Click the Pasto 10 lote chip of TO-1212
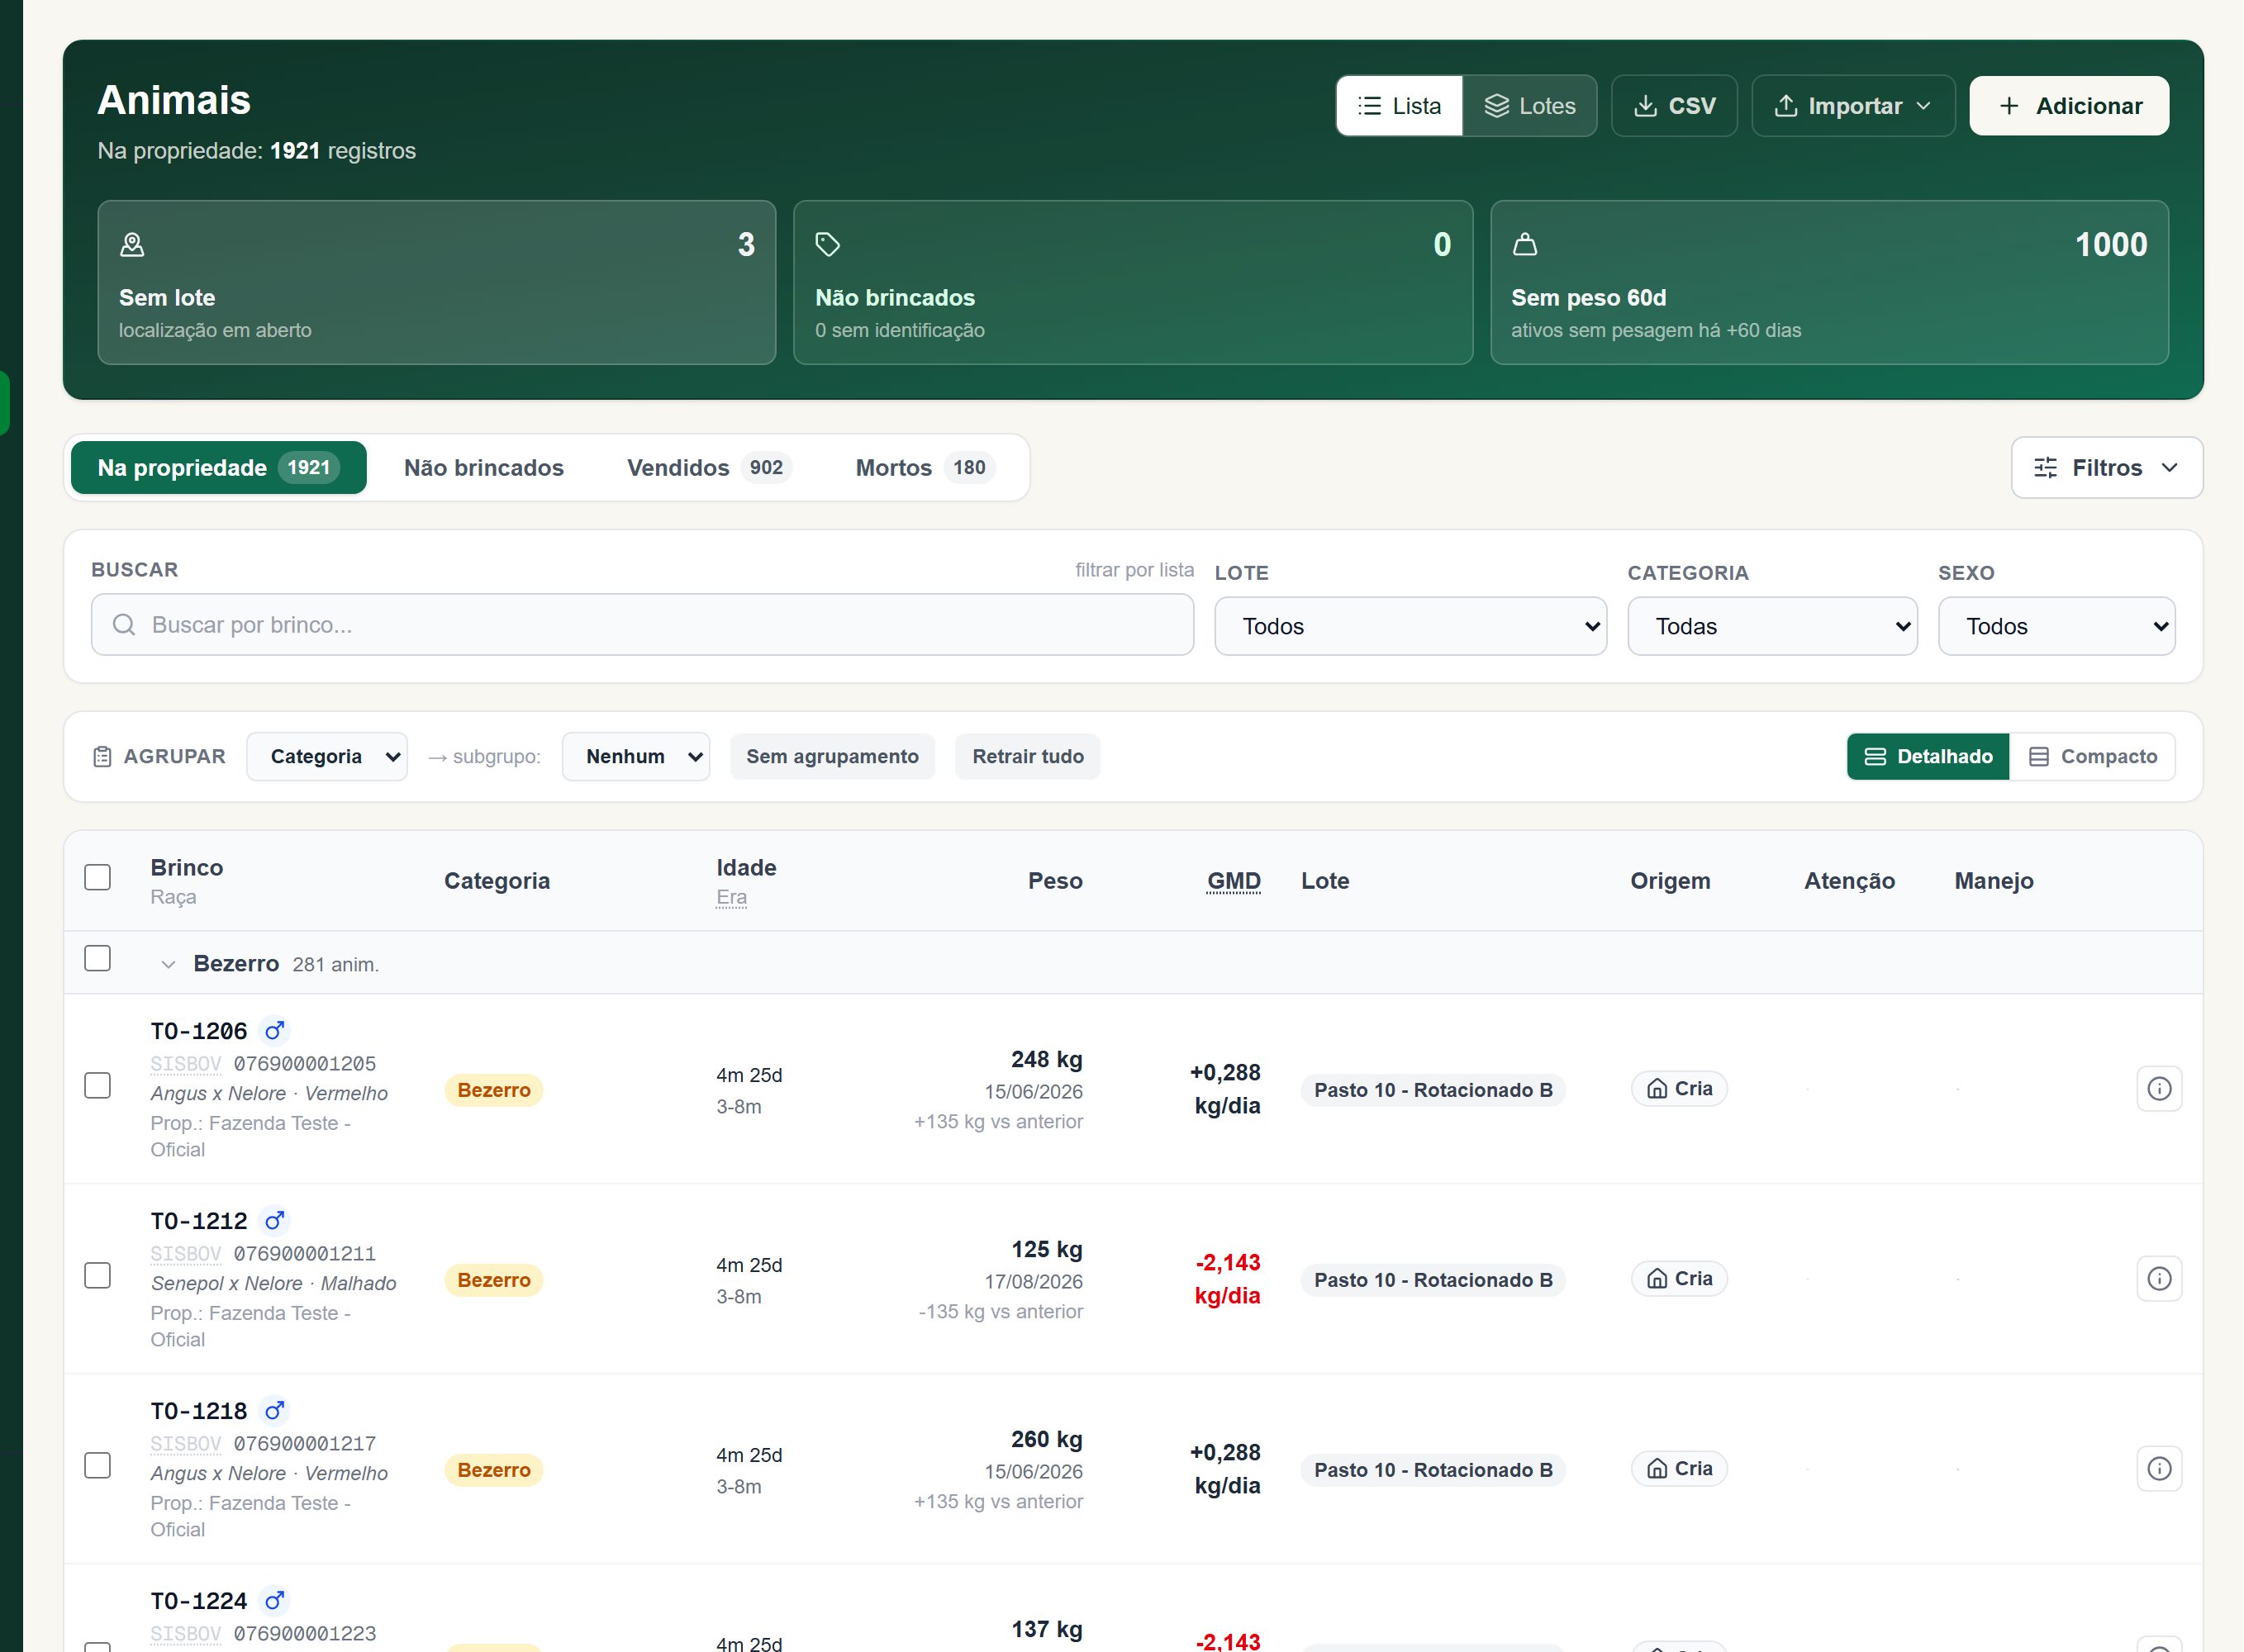Image resolution: width=2244 pixels, height=1652 pixels. click(1433, 1280)
